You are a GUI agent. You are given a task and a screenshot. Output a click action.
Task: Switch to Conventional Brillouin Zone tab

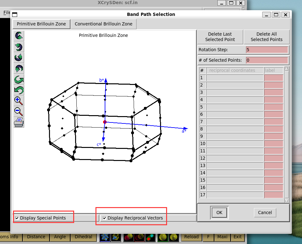(104, 24)
